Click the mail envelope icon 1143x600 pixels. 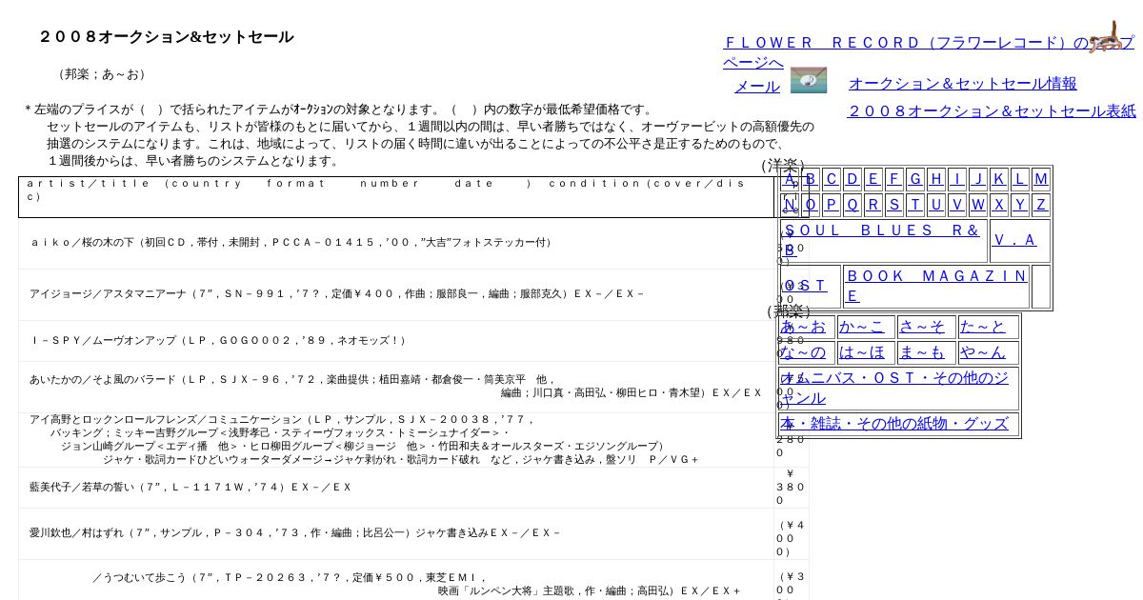click(809, 80)
